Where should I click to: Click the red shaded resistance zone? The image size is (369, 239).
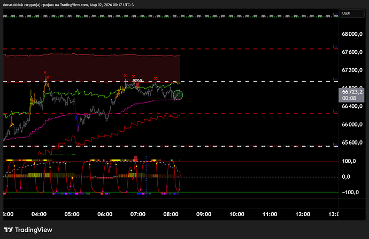click(91, 68)
